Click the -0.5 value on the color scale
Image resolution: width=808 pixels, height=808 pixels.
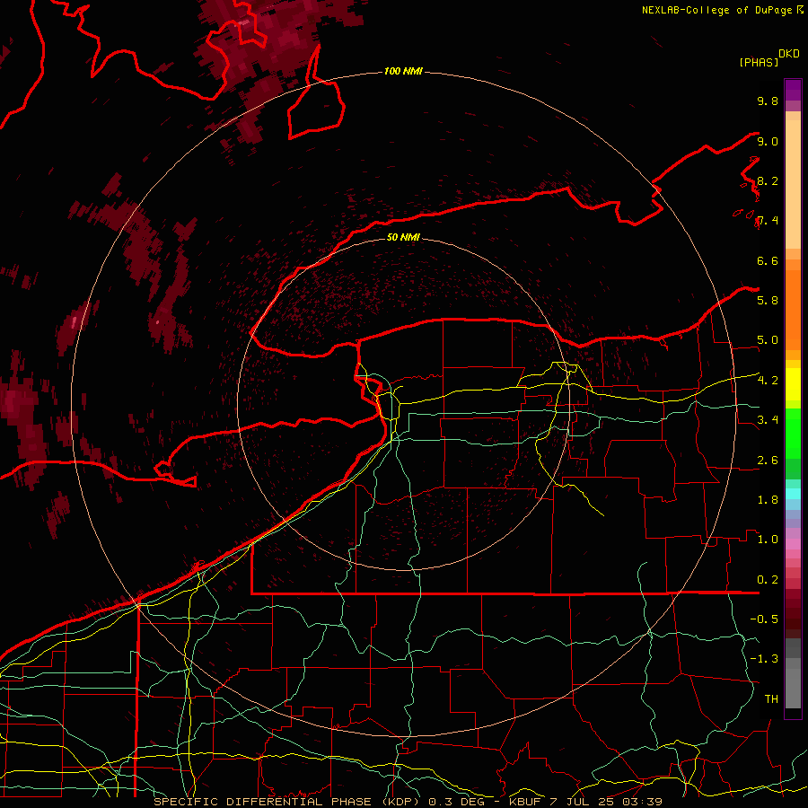[764, 619]
